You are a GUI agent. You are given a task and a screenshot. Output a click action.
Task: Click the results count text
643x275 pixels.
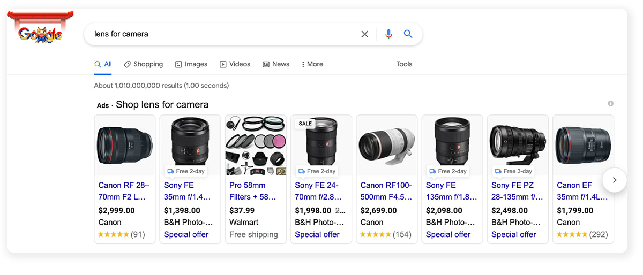point(161,85)
